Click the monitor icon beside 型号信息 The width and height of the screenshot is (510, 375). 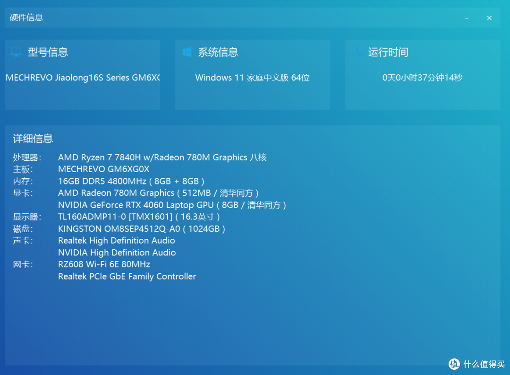click(16, 52)
